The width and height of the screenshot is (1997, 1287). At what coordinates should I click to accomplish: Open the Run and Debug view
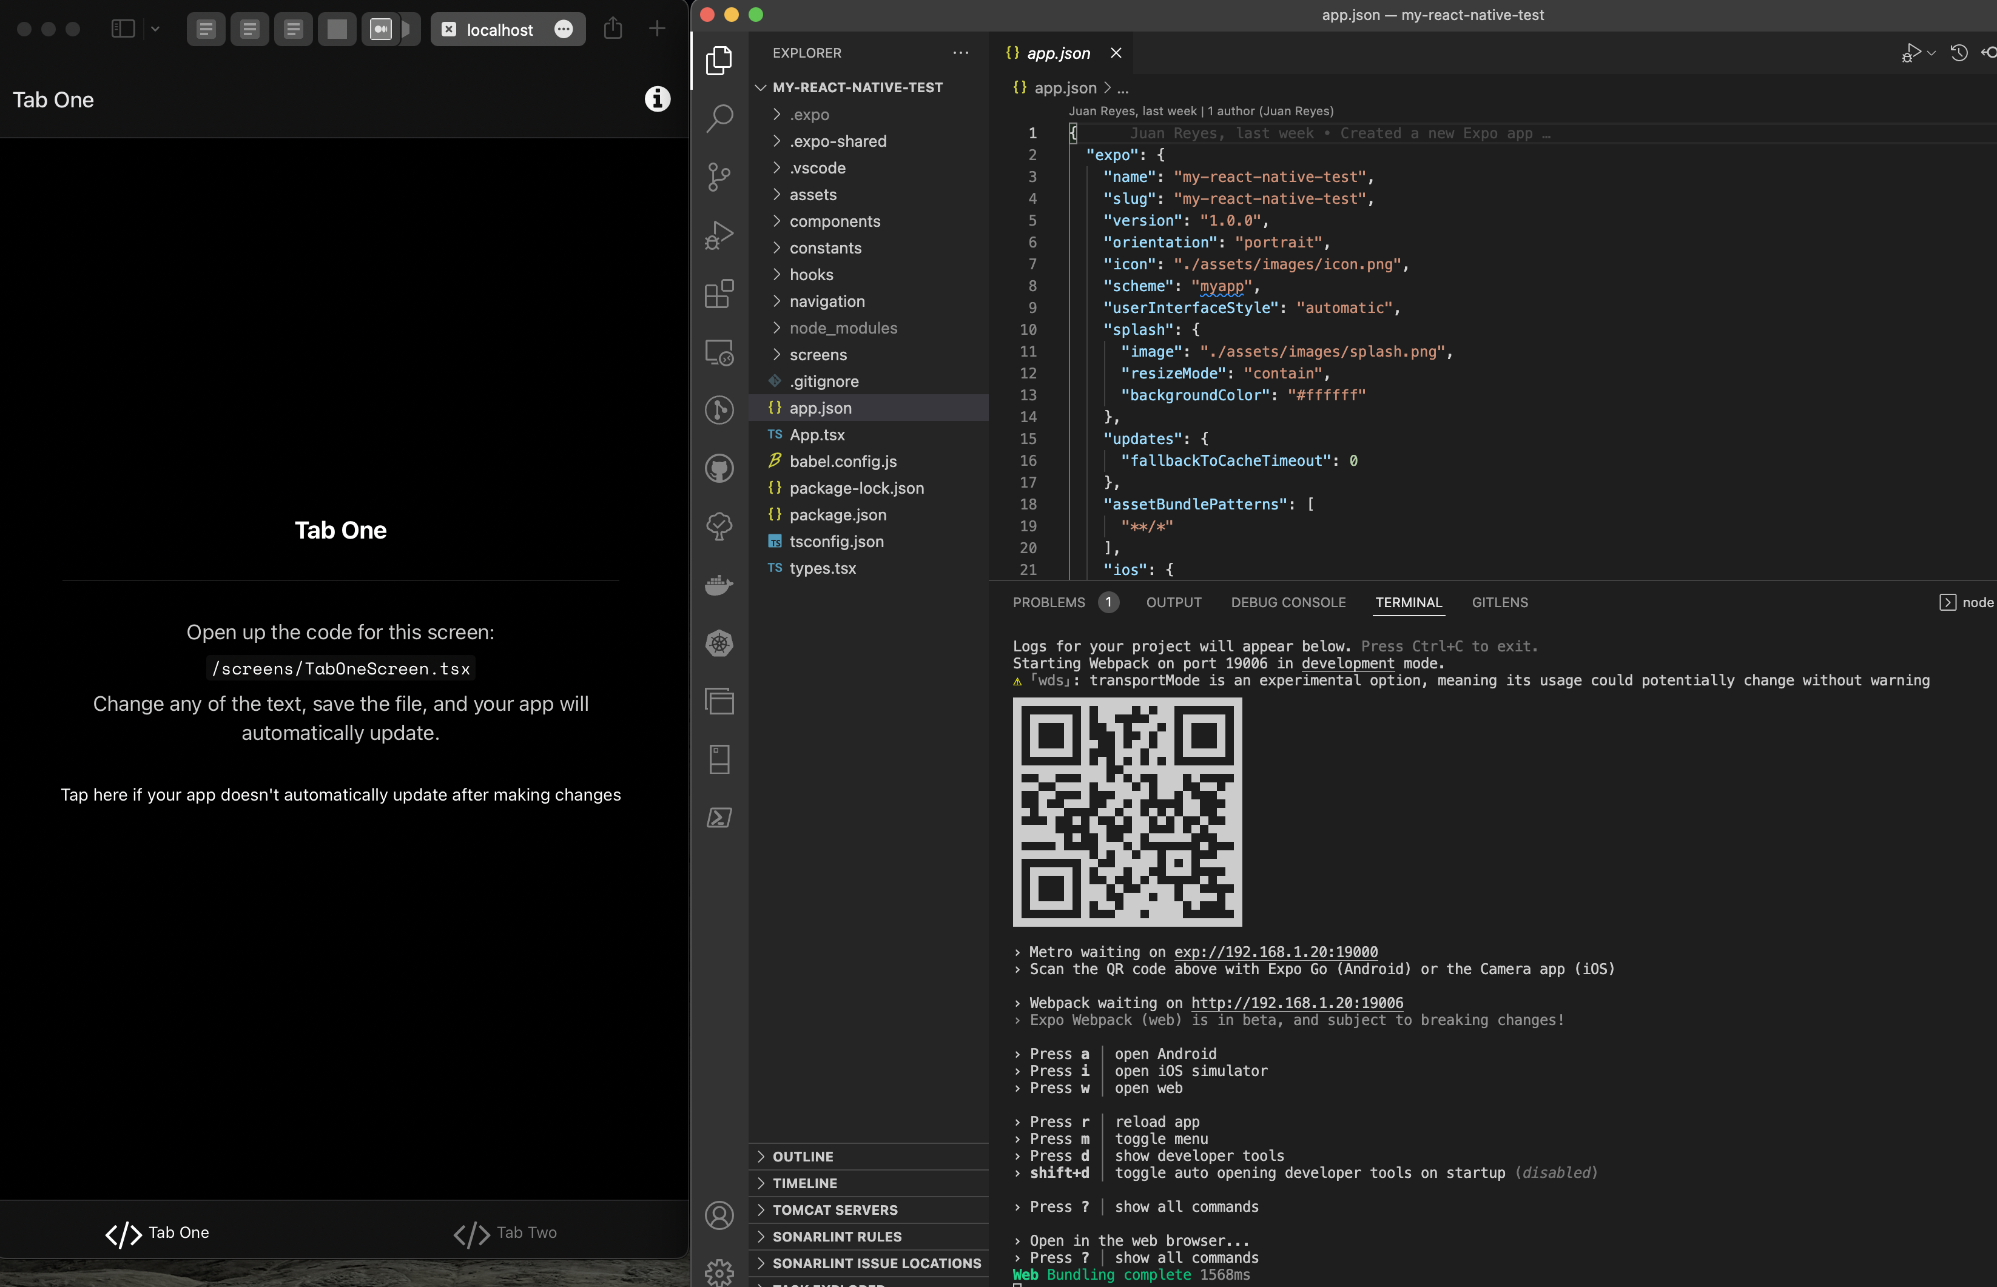[719, 235]
